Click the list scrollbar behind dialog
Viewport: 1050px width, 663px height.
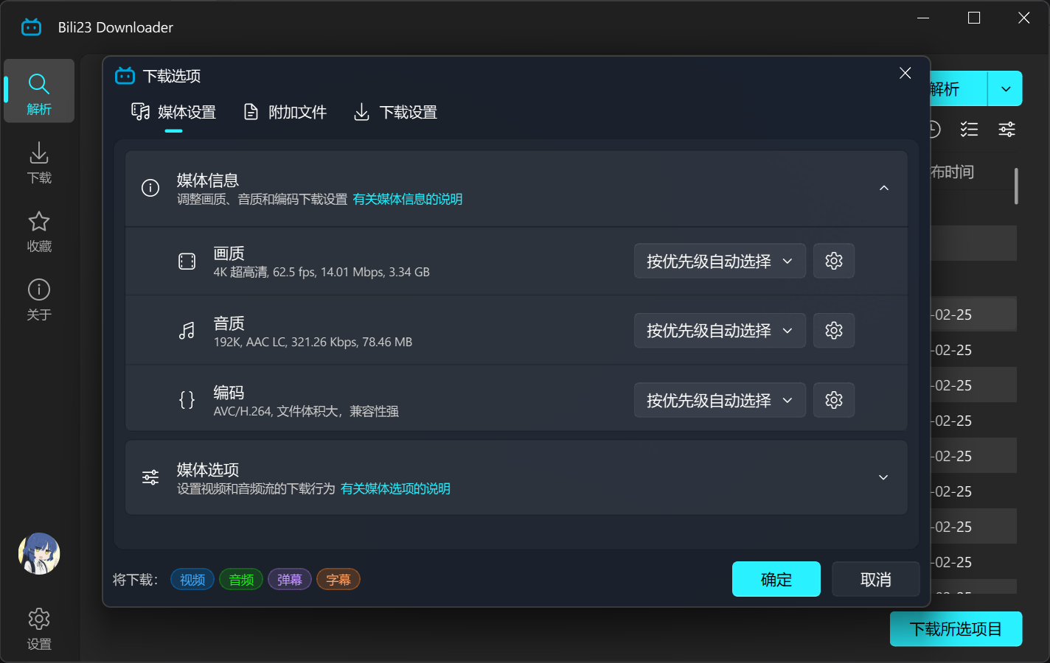1016,186
